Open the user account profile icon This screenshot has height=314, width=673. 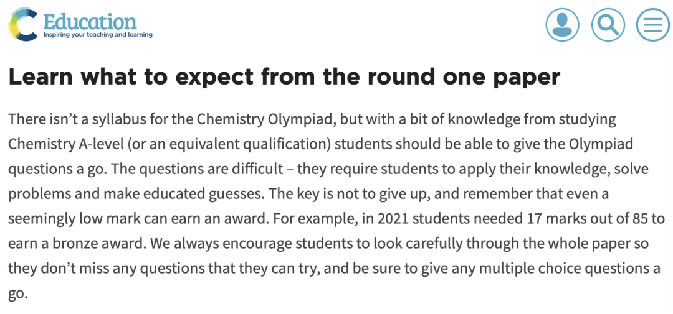pos(562,25)
